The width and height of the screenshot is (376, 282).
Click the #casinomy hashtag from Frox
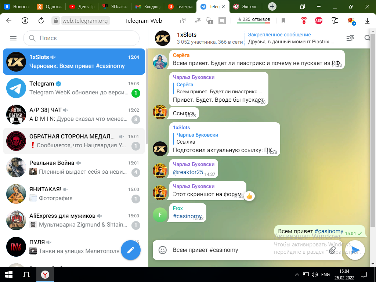(x=187, y=216)
